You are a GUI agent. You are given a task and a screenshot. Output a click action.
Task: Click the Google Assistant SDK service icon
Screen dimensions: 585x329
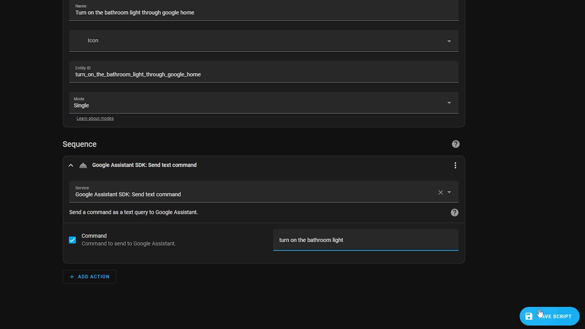(x=83, y=165)
